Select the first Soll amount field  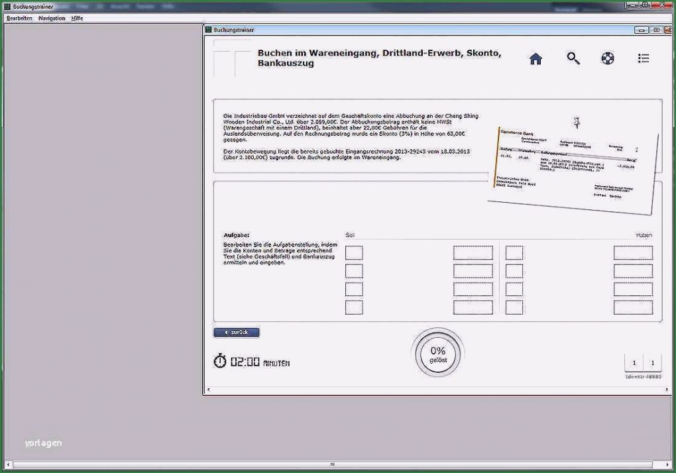tap(473, 253)
